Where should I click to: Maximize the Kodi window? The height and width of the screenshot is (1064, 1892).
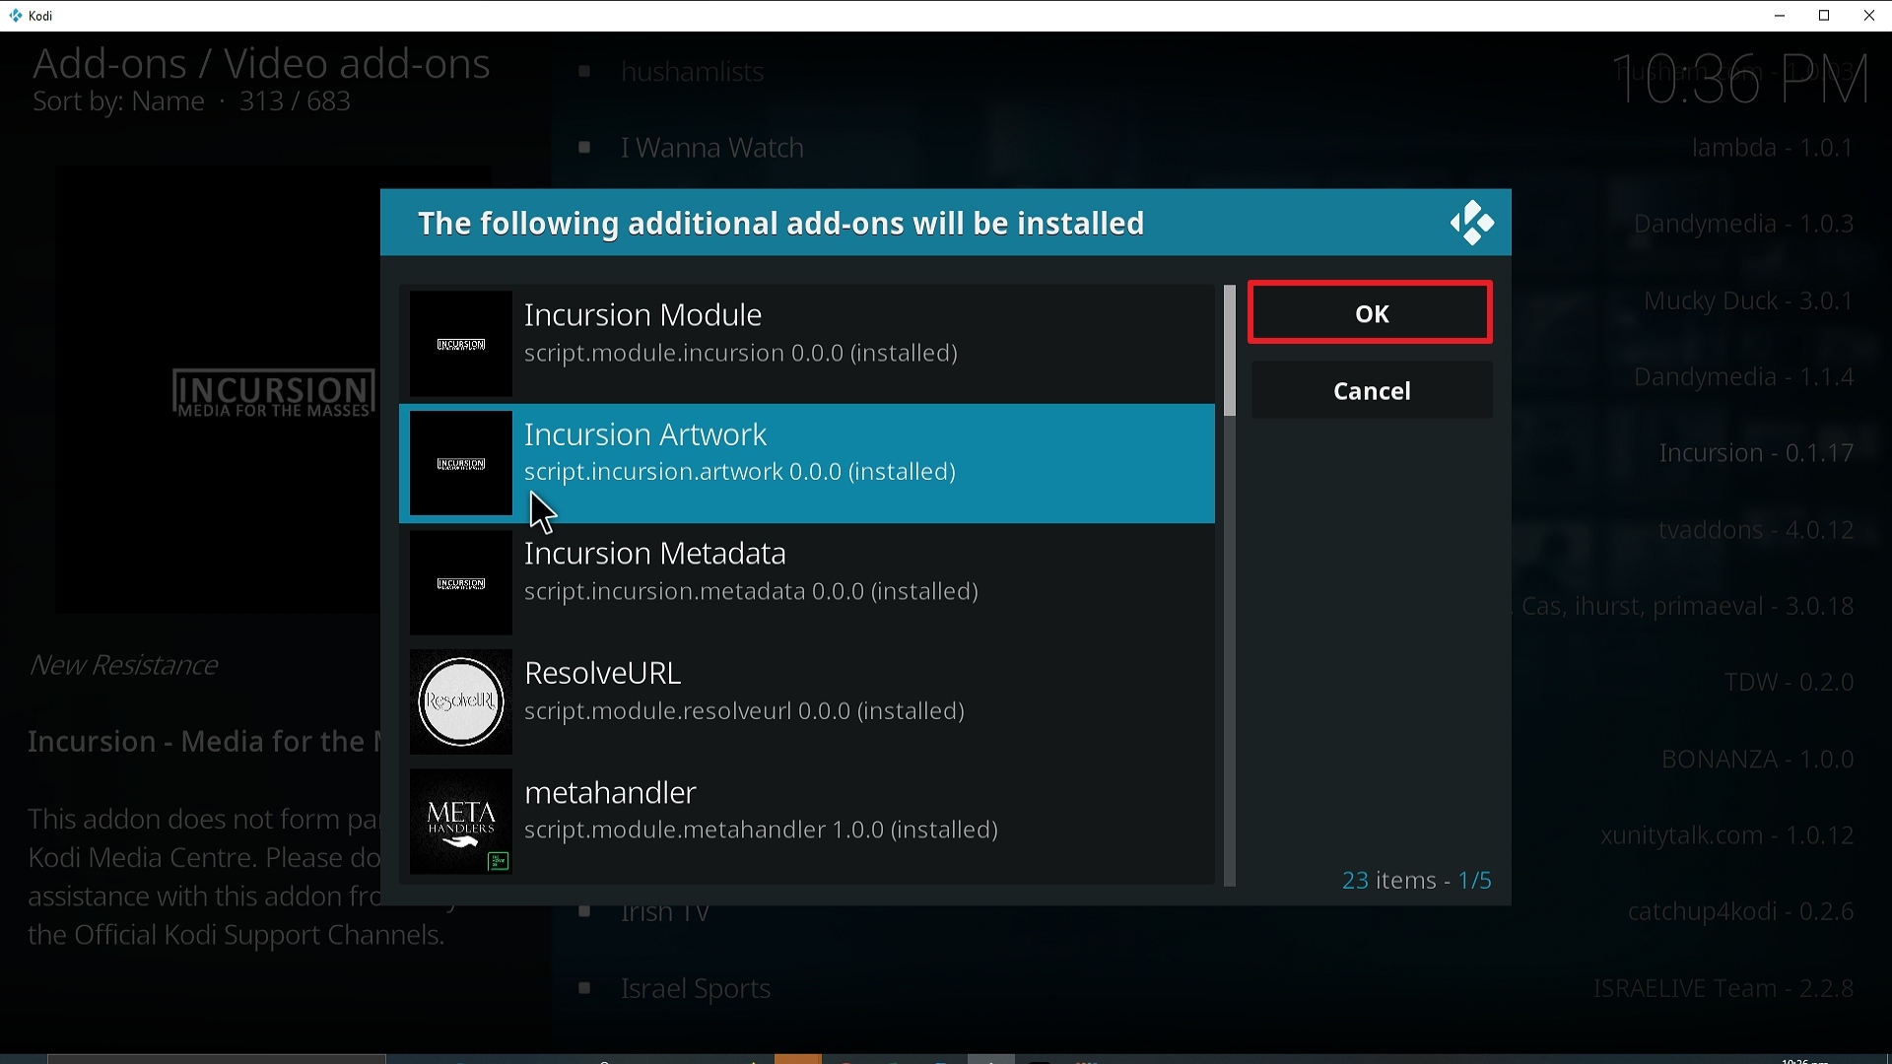click(x=1824, y=16)
